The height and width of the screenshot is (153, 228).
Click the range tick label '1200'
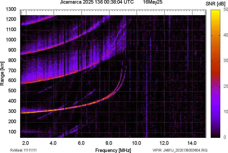pos(11,19)
